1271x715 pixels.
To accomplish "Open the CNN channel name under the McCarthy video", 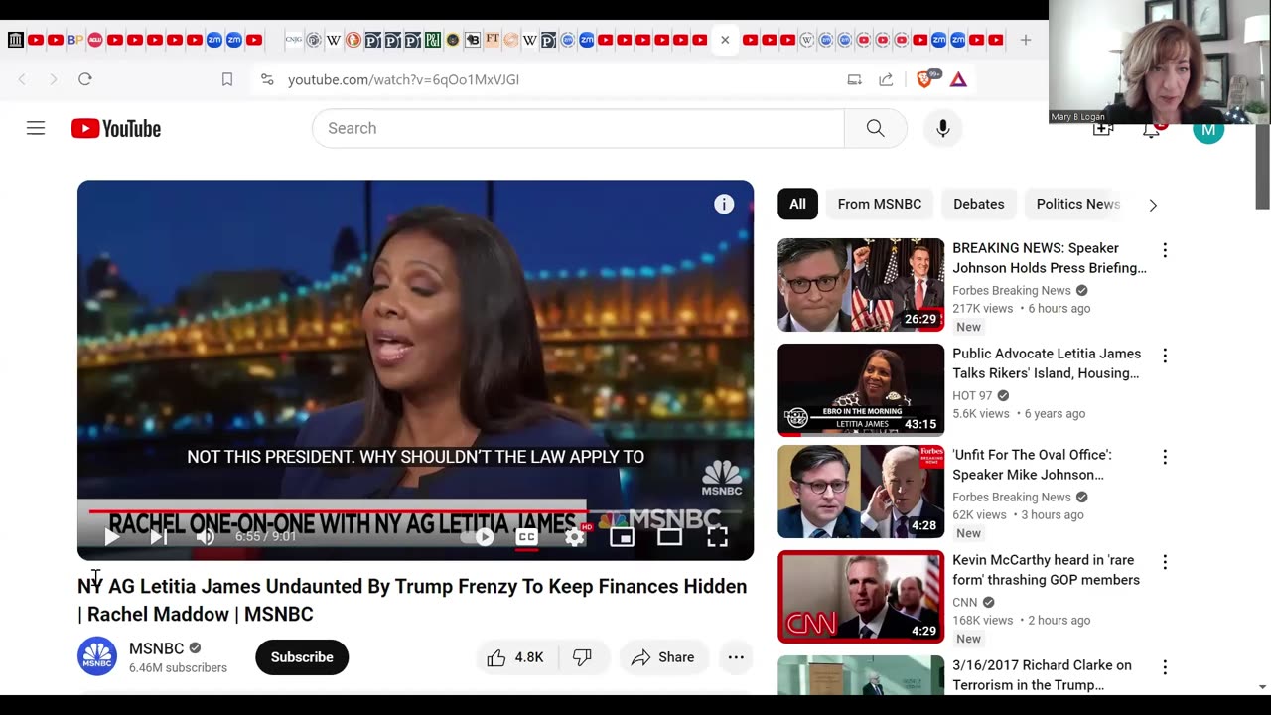I will pos(965,602).
